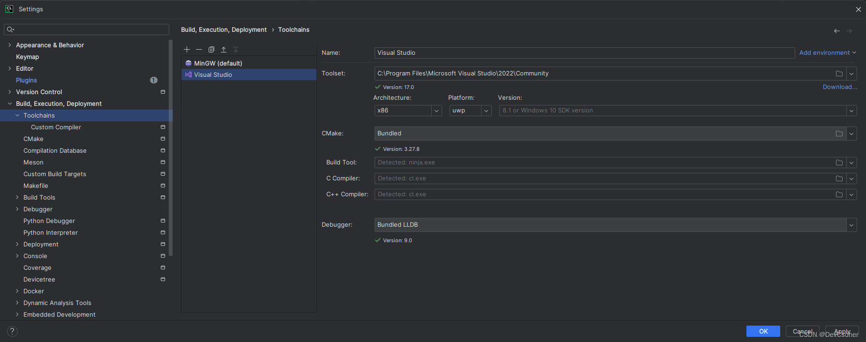
Task: Open Add environment link
Action: coord(828,52)
